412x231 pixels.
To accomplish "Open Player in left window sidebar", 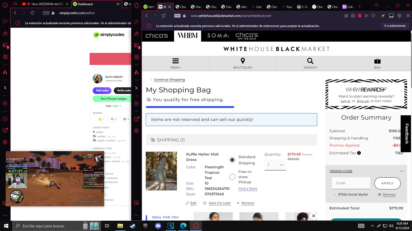I will 5,103.
